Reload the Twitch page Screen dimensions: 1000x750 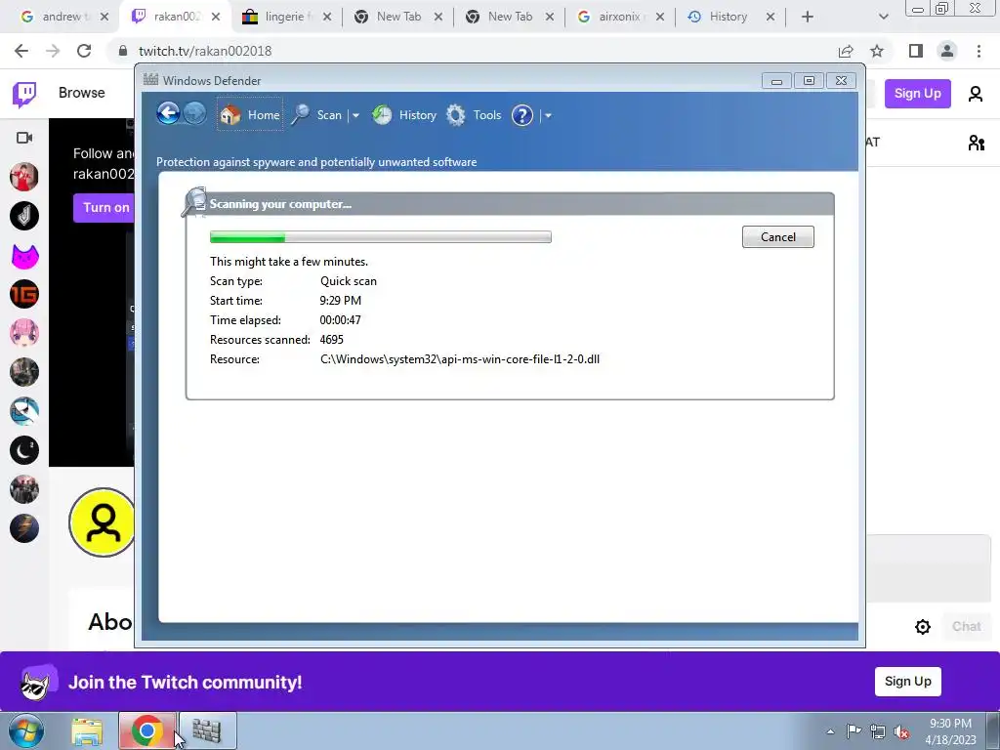(84, 51)
